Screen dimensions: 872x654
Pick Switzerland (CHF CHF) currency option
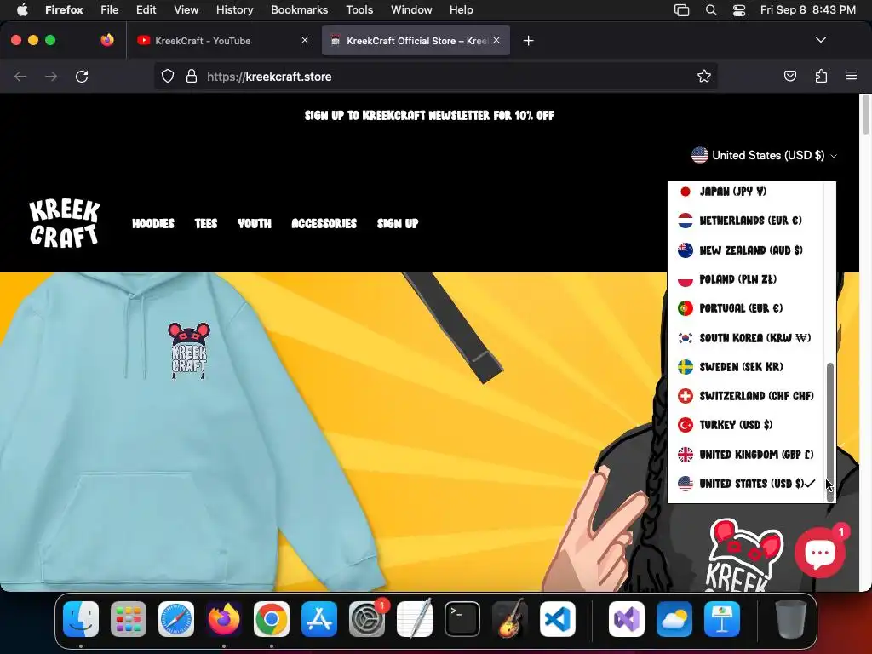tap(745, 396)
